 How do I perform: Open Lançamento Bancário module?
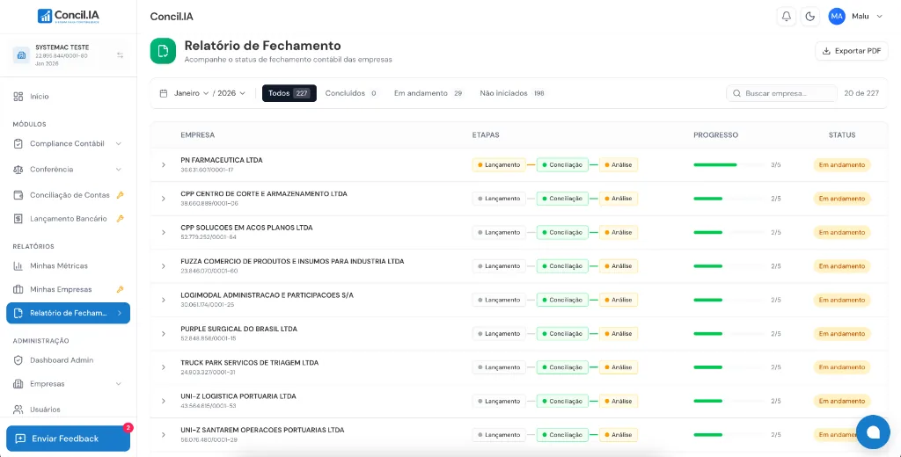[x=69, y=219]
